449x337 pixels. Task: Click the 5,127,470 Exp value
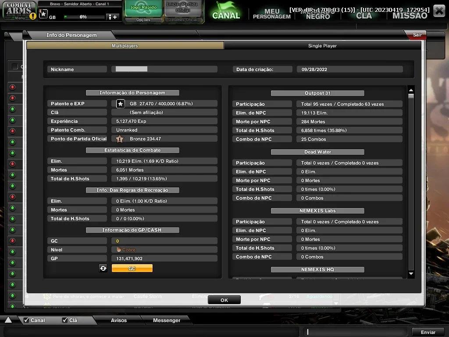point(131,122)
